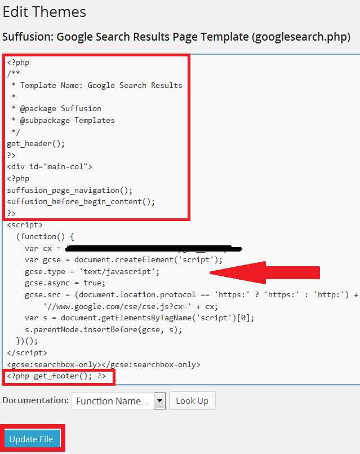
Task: Click the 'gcse.src = (document.location.protocol' line
Action: tap(192, 295)
